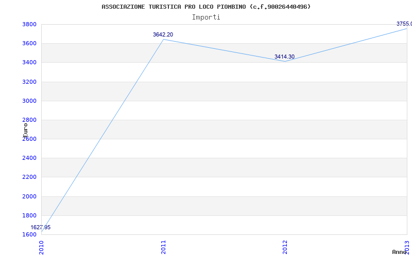412x257 pixels.
Task: Click the 2800 y-axis value
Action: [28, 120]
